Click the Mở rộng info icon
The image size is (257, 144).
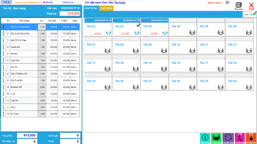[205, 138]
